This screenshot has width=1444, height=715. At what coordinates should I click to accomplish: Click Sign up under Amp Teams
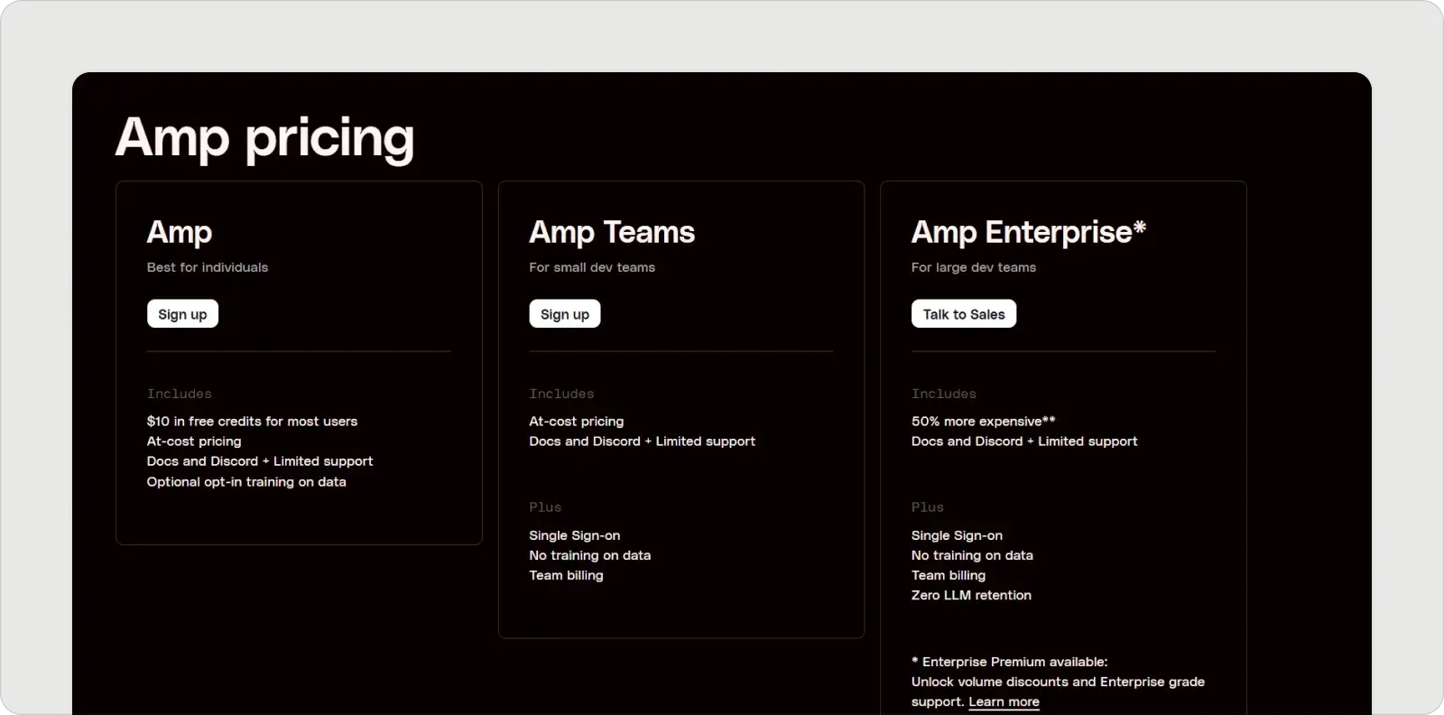point(565,314)
